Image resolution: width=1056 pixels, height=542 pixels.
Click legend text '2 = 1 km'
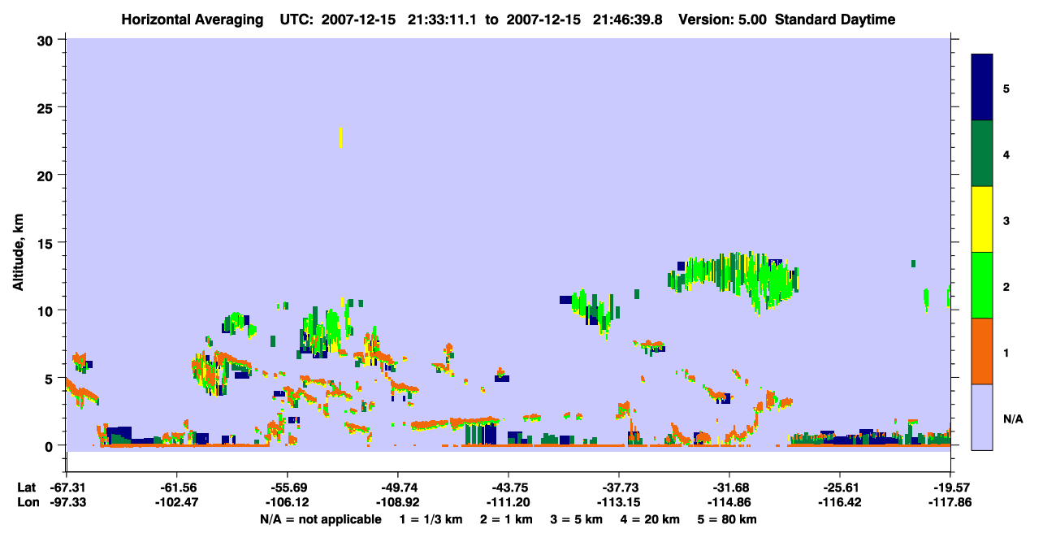505,518
